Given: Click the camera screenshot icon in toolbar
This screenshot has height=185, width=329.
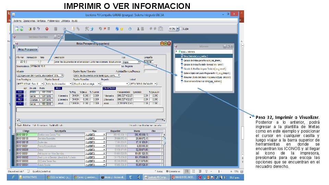Looking at the screenshot, I should click(160, 29).
